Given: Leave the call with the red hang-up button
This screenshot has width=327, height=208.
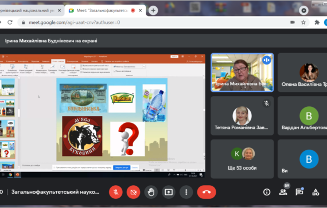Looking at the screenshot, I should [x=207, y=192].
